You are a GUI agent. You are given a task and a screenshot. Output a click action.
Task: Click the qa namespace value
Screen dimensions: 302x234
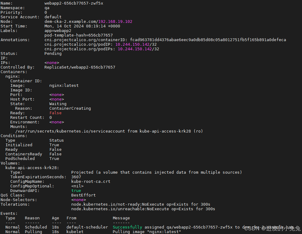(x=46, y=8)
